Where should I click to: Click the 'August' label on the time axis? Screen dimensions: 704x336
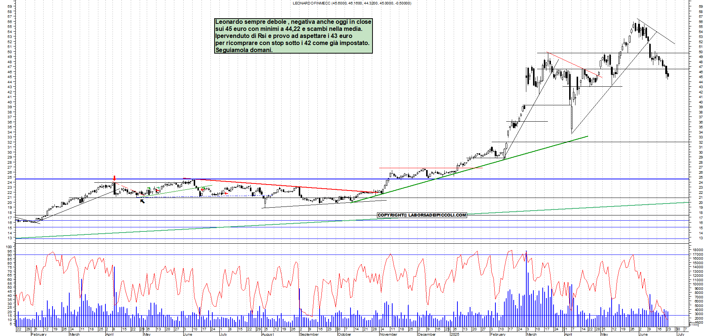pos(268,334)
